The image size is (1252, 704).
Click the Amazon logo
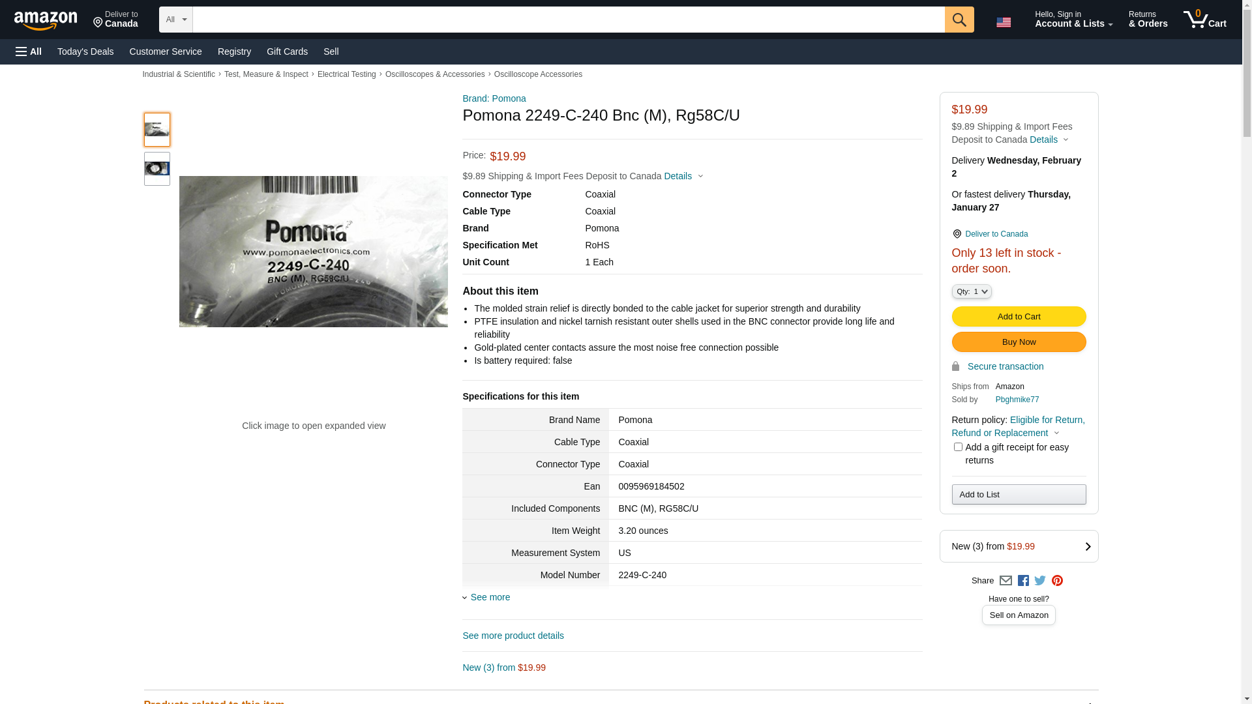coord(46,21)
